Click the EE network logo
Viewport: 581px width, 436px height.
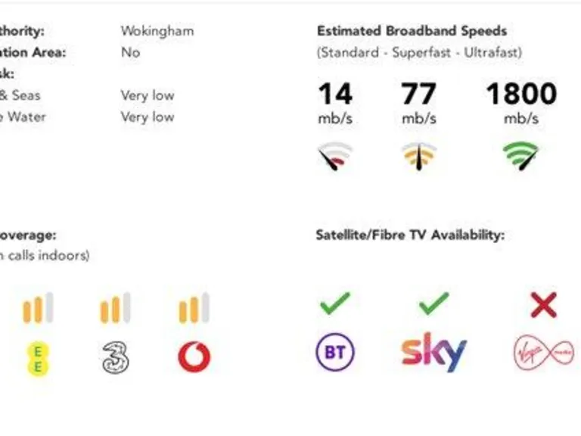pos(37,358)
